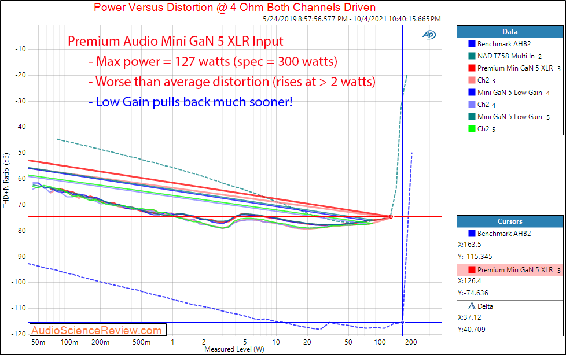Click the blue Benchmark AHB2 swatch in Data legend

[472, 44]
